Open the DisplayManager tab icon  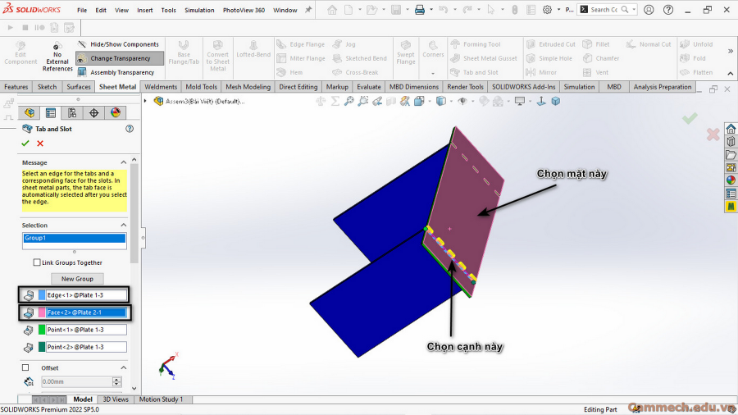(x=116, y=113)
